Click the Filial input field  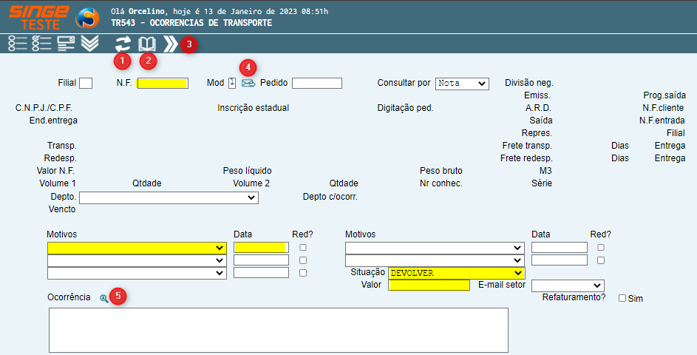coord(86,83)
